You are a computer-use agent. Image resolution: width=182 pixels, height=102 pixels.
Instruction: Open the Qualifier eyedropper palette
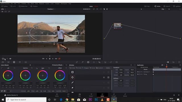[x=82, y=62]
